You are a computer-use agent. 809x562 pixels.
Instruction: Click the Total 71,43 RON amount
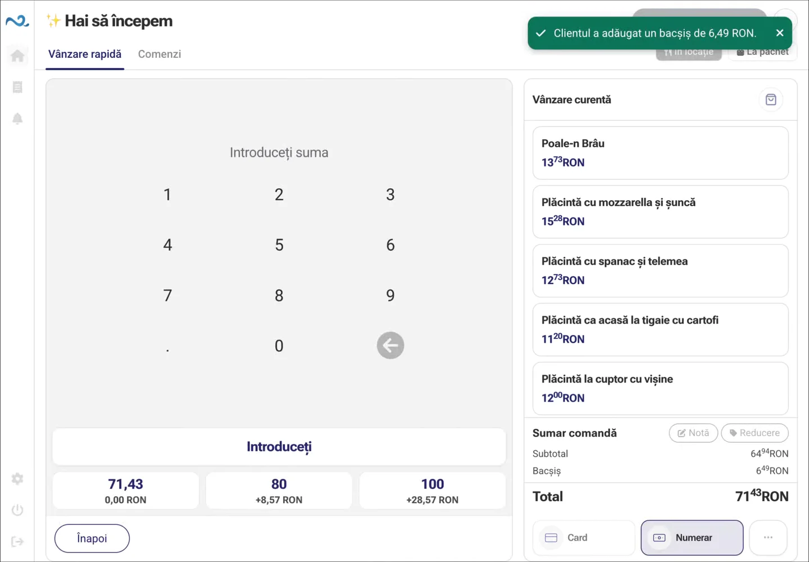[x=762, y=496]
